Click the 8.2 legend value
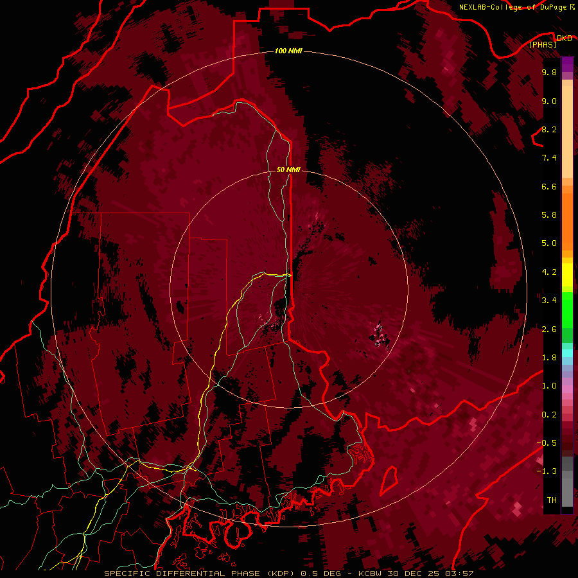 (549, 129)
